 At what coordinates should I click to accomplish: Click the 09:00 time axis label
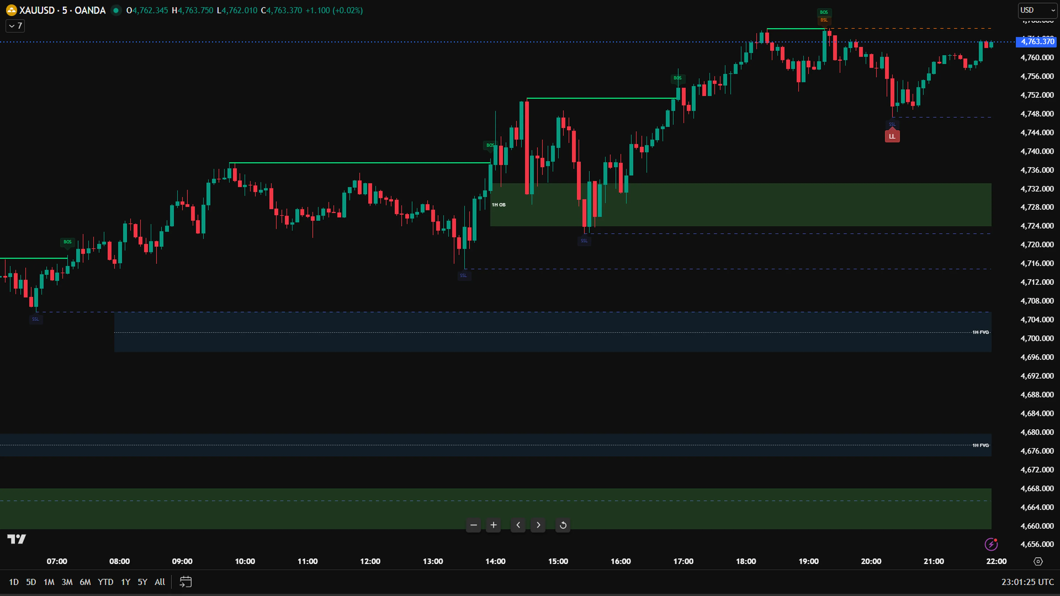(x=182, y=562)
